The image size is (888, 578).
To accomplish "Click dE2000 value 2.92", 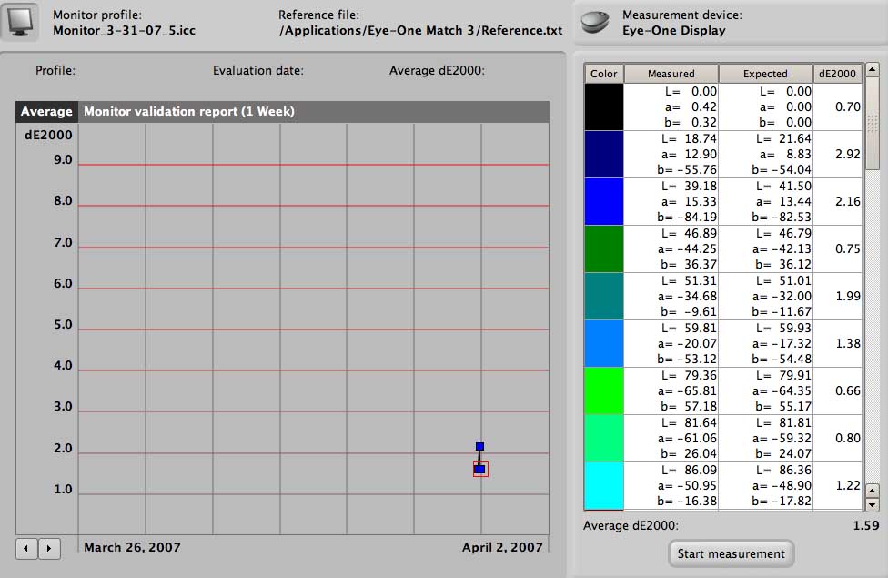I will (x=848, y=154).
